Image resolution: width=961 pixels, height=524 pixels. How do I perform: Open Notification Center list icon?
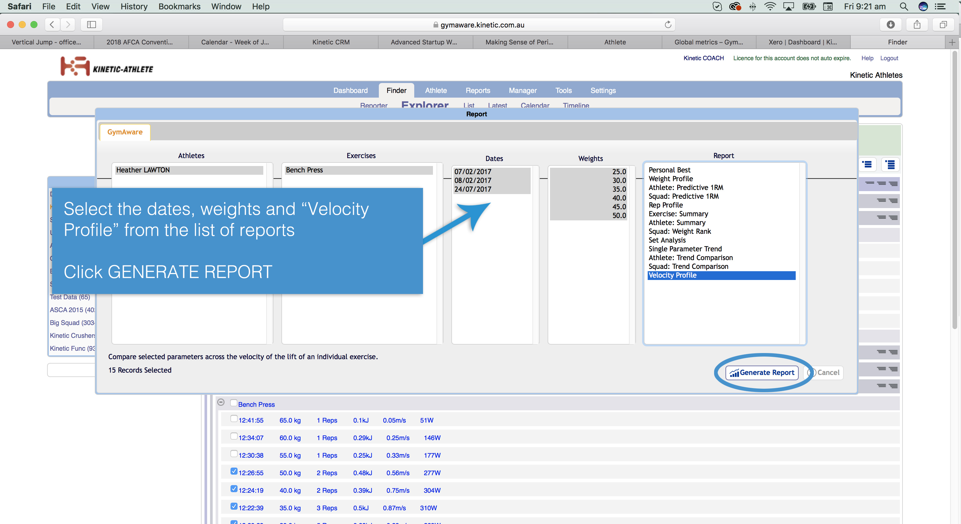click(940, 6)
